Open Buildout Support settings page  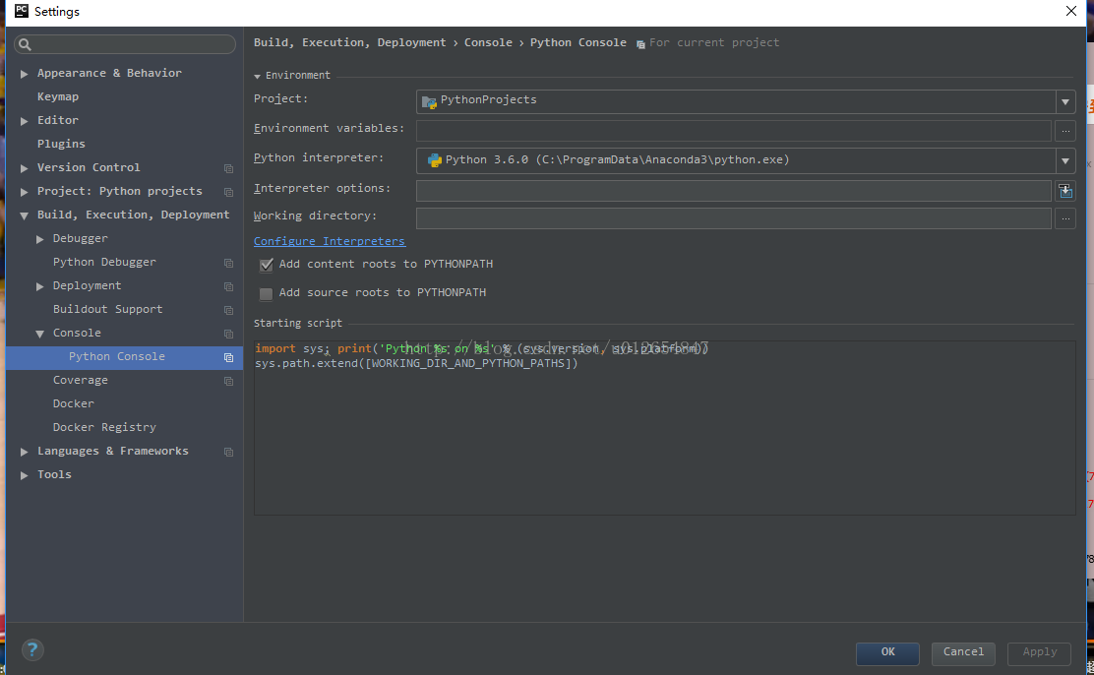click(x=107, y=309)
